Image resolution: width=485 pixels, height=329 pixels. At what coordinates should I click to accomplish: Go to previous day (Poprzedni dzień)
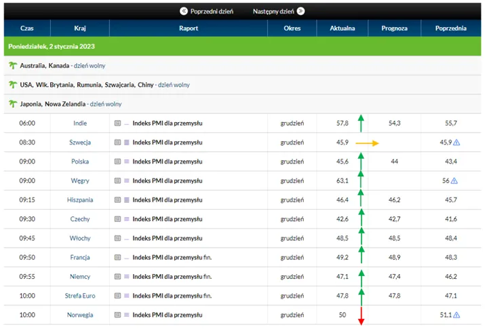(x=207, y=12)
